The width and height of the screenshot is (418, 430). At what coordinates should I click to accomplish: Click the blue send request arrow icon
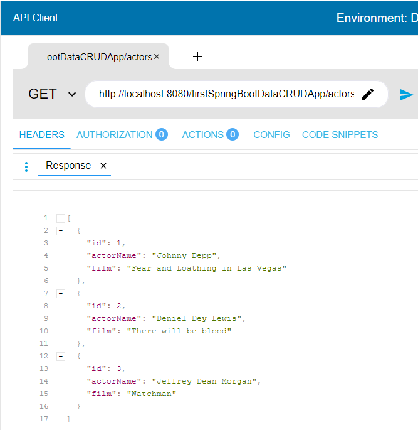click(406, 95)
